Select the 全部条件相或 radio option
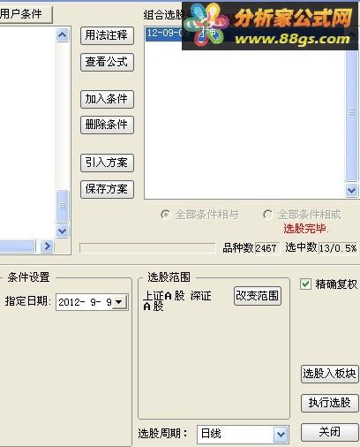 [x=303, y=215]
